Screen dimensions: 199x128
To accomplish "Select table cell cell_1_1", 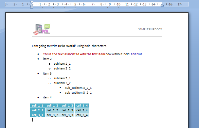I will pos(38,106).
